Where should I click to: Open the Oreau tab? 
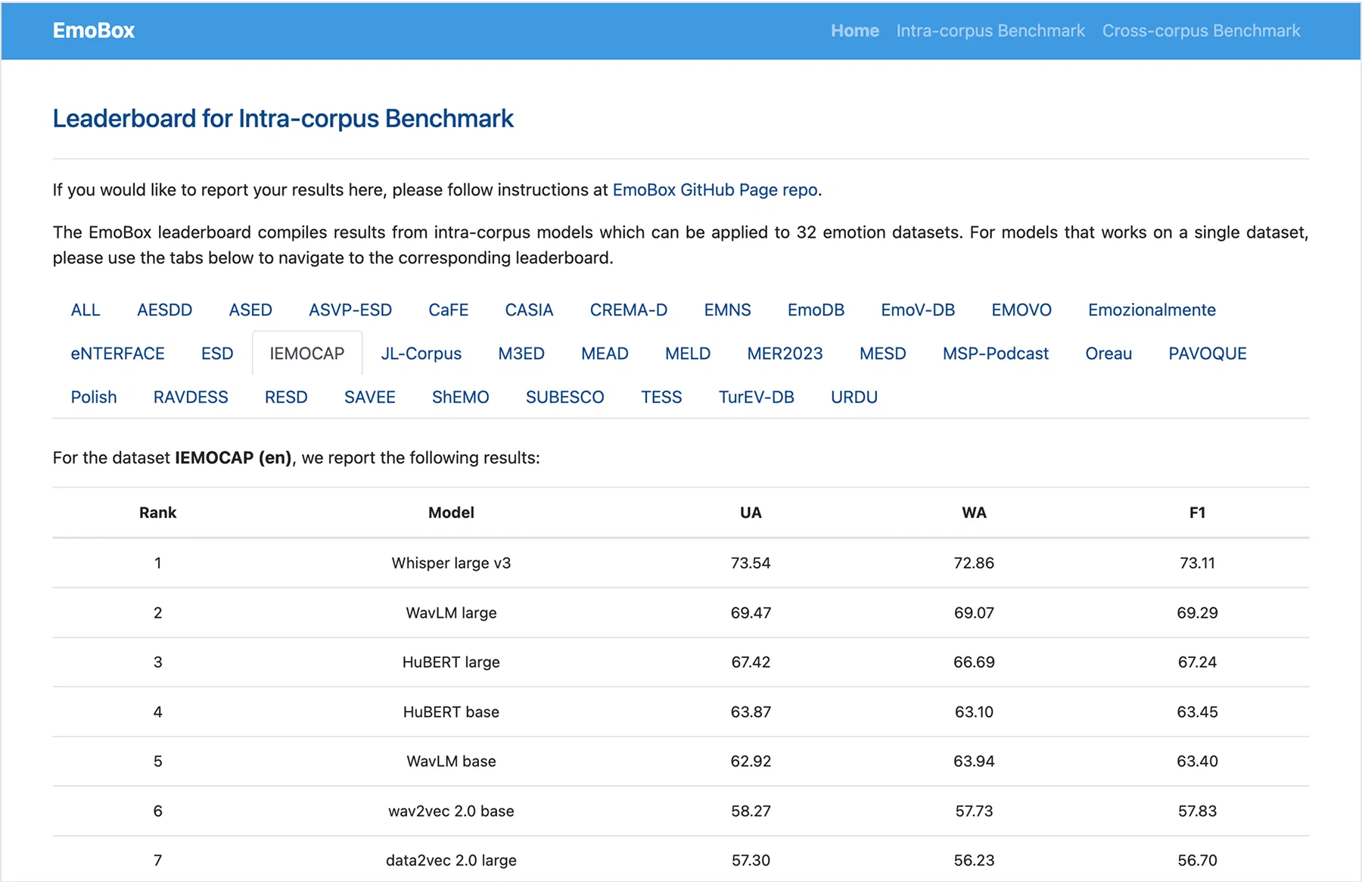tap(1109, 354)
